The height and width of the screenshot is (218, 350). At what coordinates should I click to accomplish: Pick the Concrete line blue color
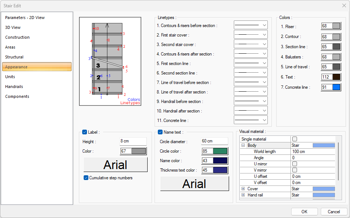click(336, 87)
